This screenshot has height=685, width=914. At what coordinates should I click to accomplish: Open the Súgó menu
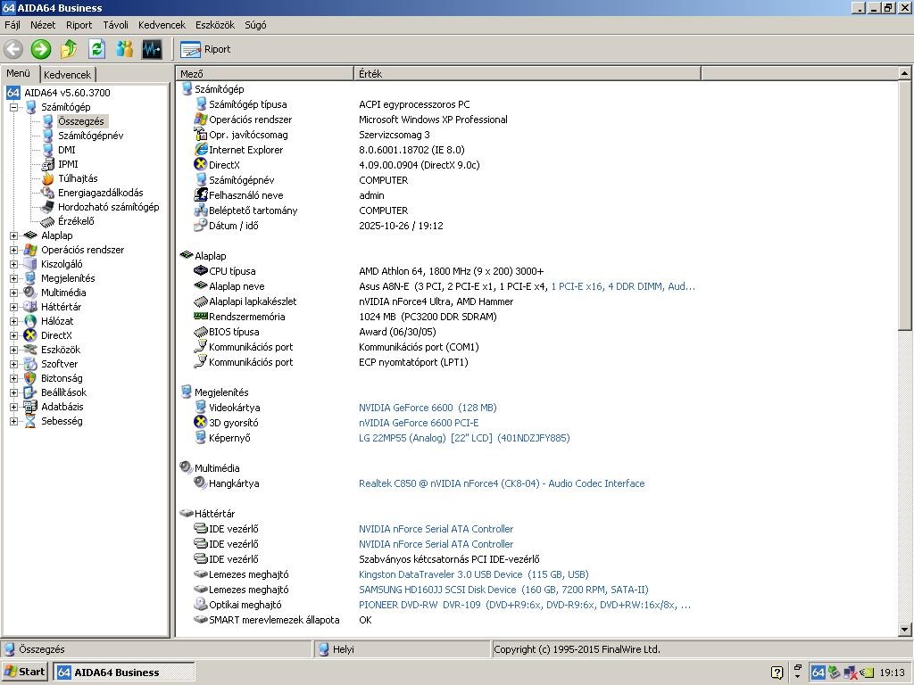pos(255,25)
